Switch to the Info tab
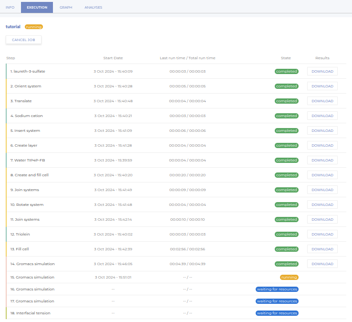Screen dimensions: 352x322 [x=10, y=7]
